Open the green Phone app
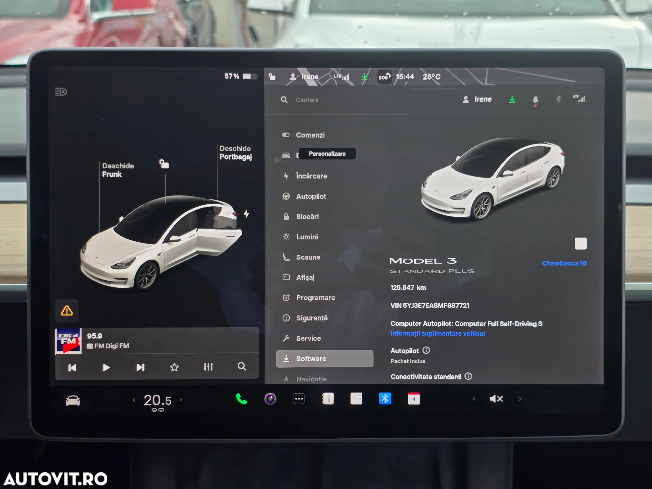The height and width of the screenshot is (489, 652). (241, 399)
